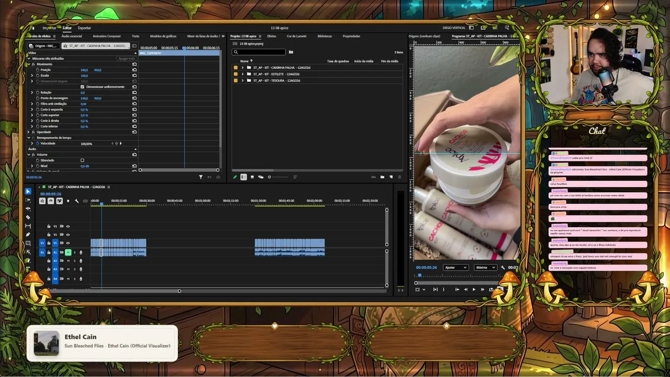This screenshot has width=670, height=377.
Task: Hide video track V1 eye
Action: point(68,243)
